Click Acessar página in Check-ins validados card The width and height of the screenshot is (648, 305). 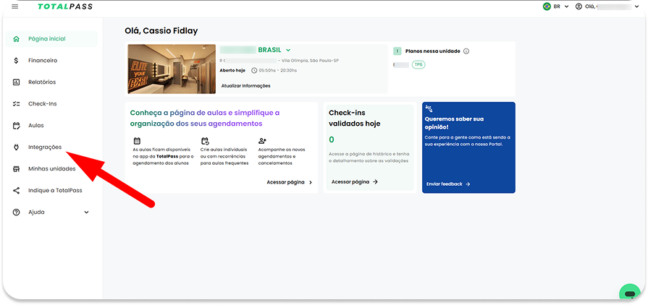point(355,181)
